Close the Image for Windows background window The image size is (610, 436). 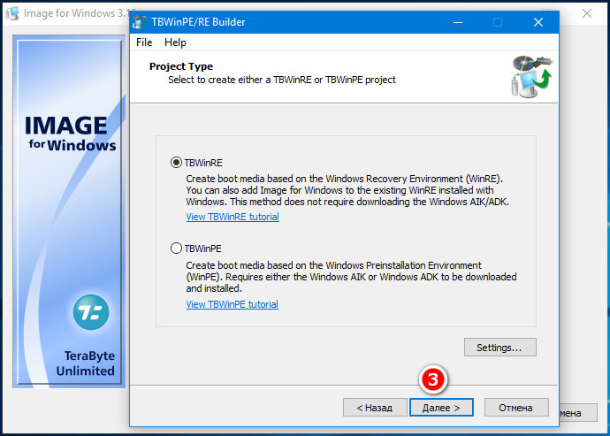pyautogui.click(x=587, y=13)
